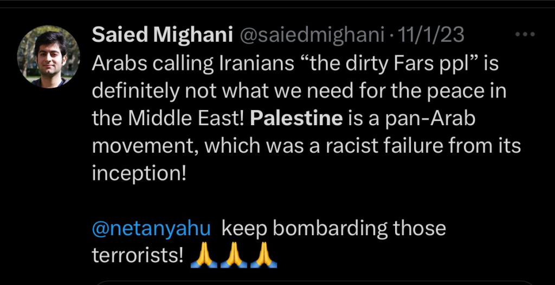Click the middle praying hands emoji

tap(234, 256)
